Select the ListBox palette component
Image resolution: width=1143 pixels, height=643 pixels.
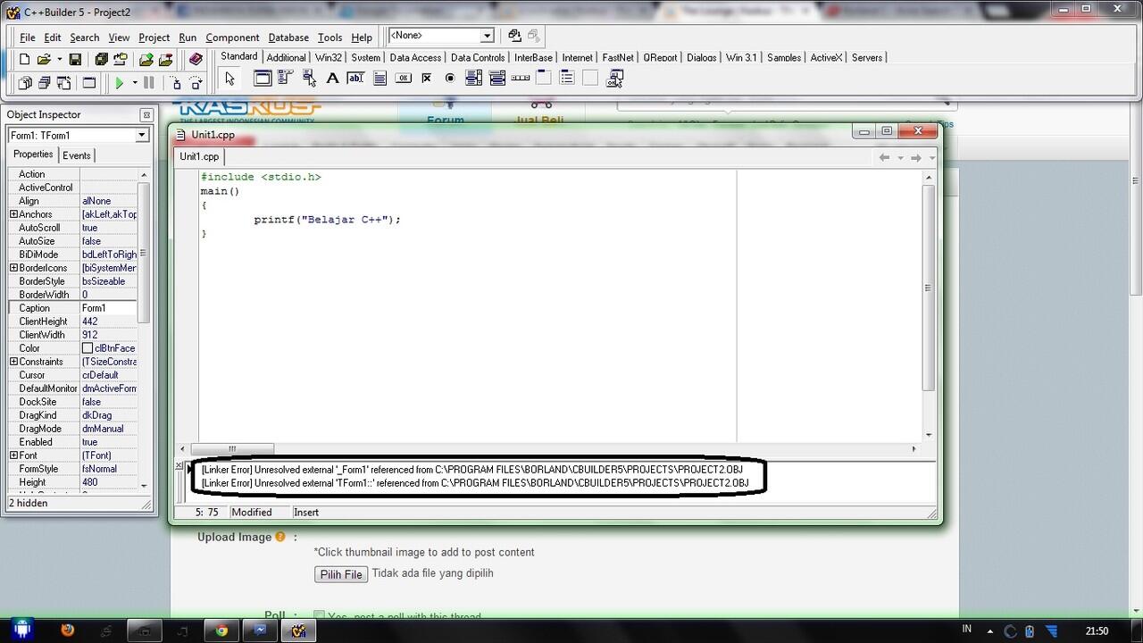[x=473, y=79]
